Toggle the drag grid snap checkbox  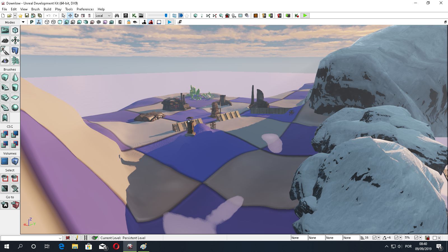tap(374, 238)
